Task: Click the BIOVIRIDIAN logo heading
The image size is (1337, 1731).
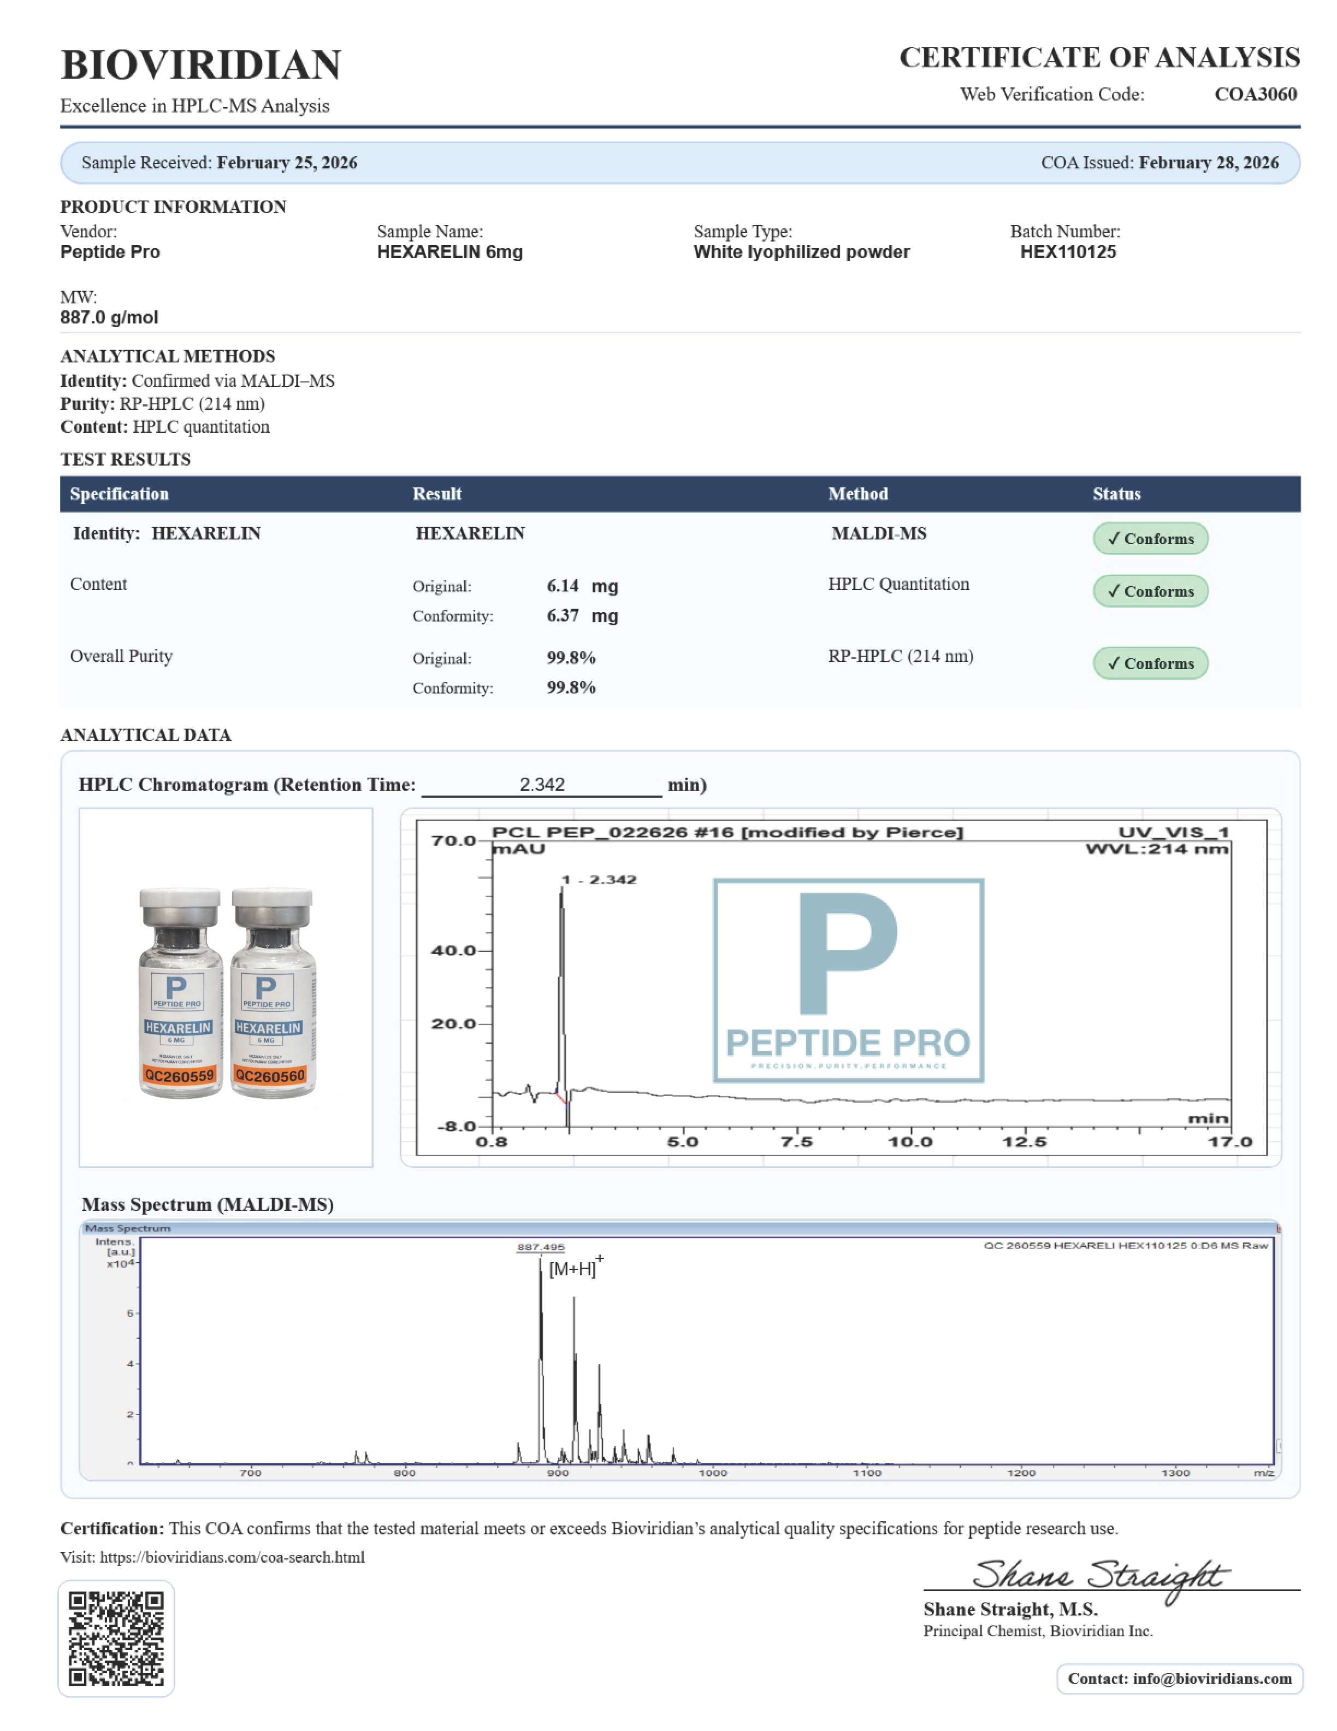Action: click(x=201, y=65)
